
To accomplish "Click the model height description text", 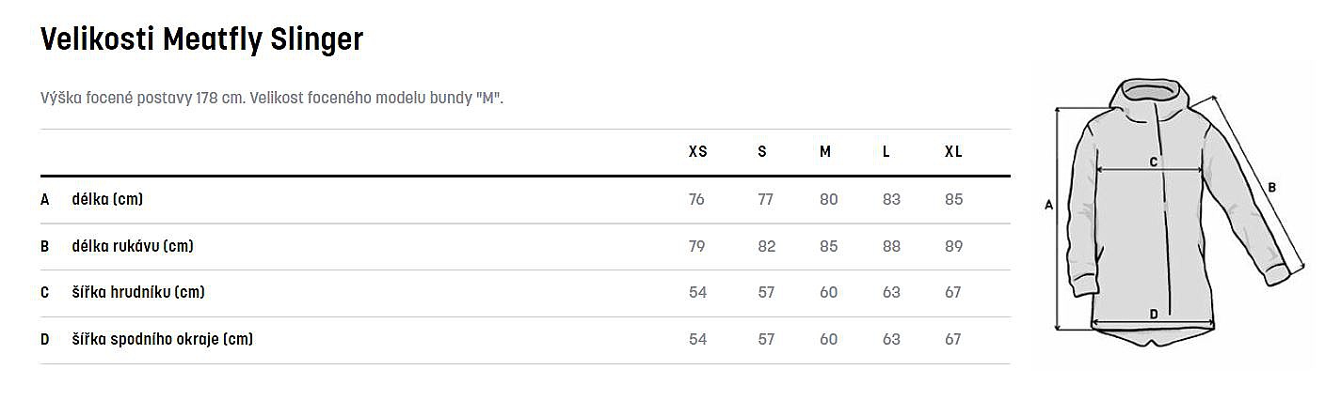I will pyautogui.click(x=272, y=99).
